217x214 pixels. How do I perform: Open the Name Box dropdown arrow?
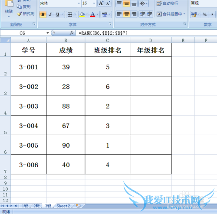coord(48,33)
